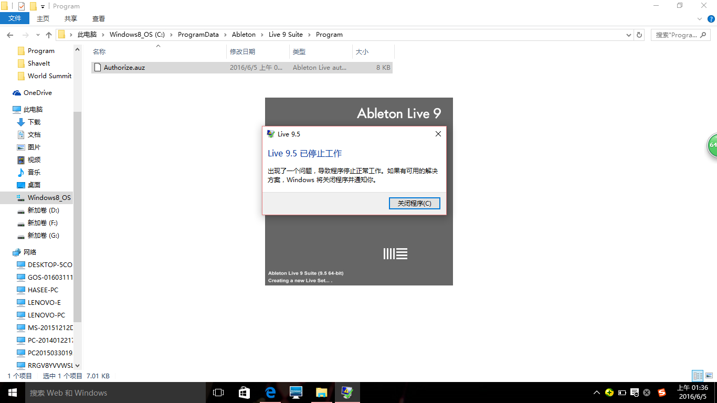Open the 文件 menu tab
Image resolution: width=717 pixels, height=403 pixels.
pyautogui.click(x=15, y=19)
